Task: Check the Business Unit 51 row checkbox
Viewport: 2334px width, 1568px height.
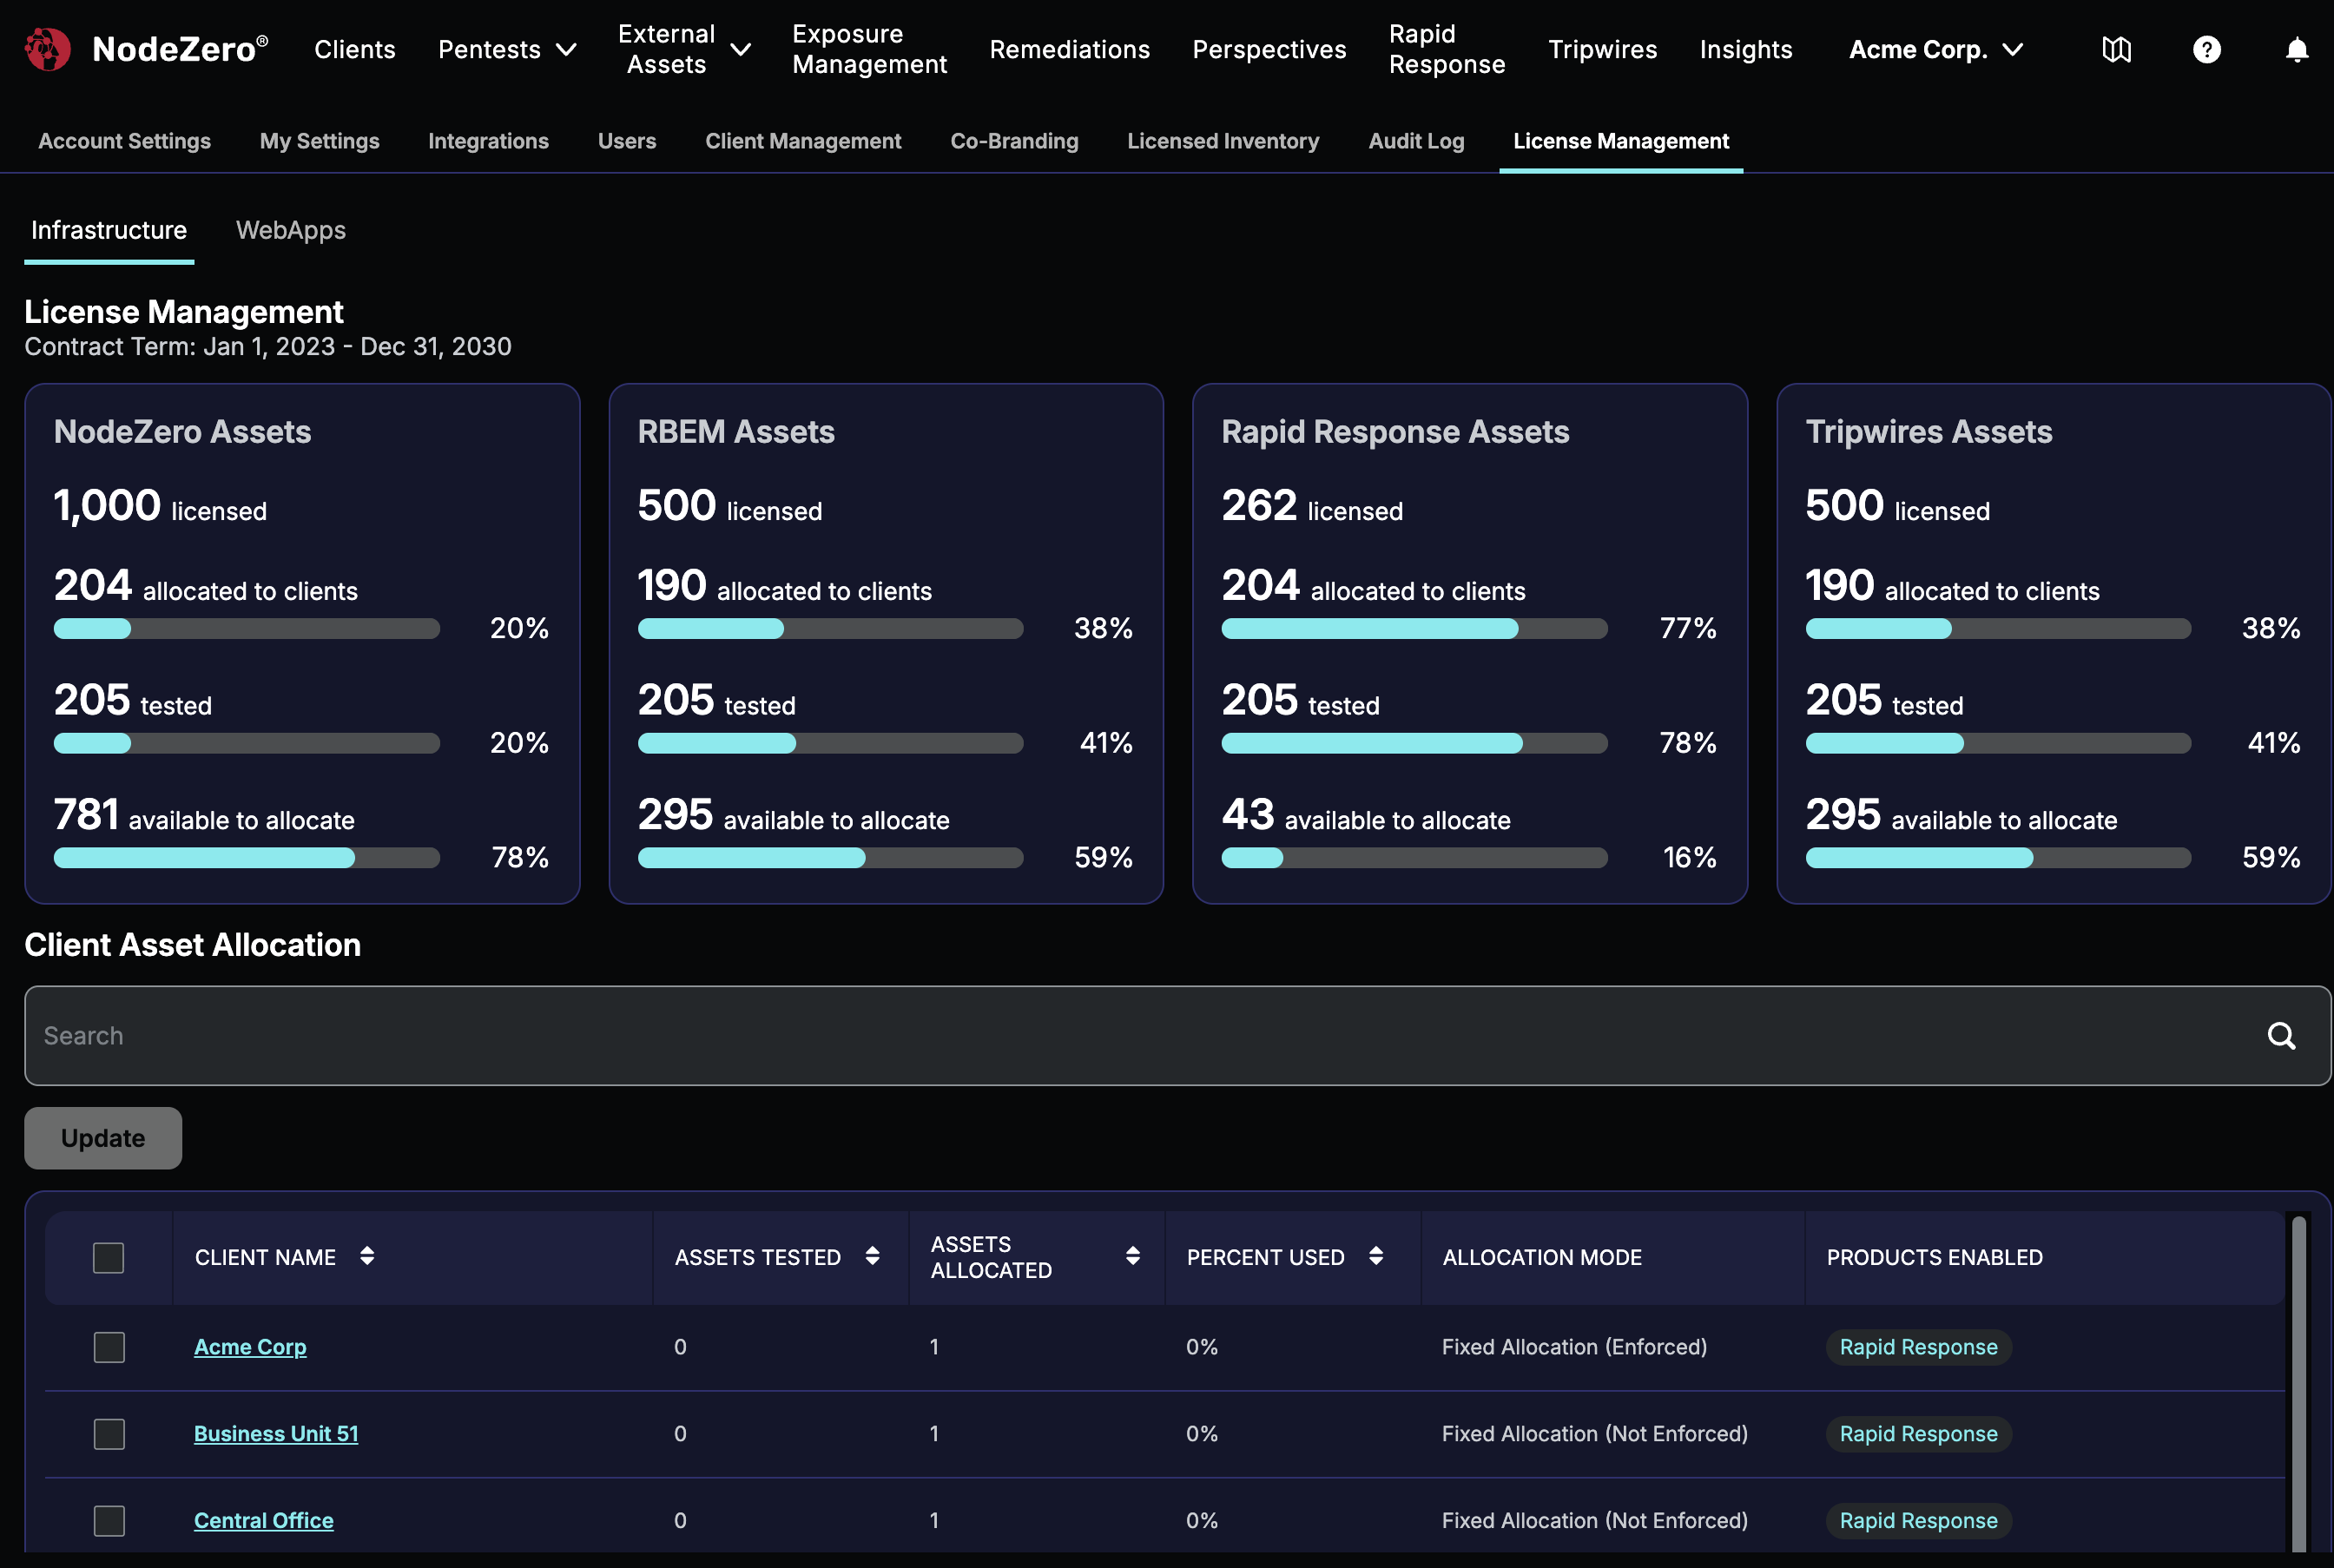Action: (x=108, y=1433)
